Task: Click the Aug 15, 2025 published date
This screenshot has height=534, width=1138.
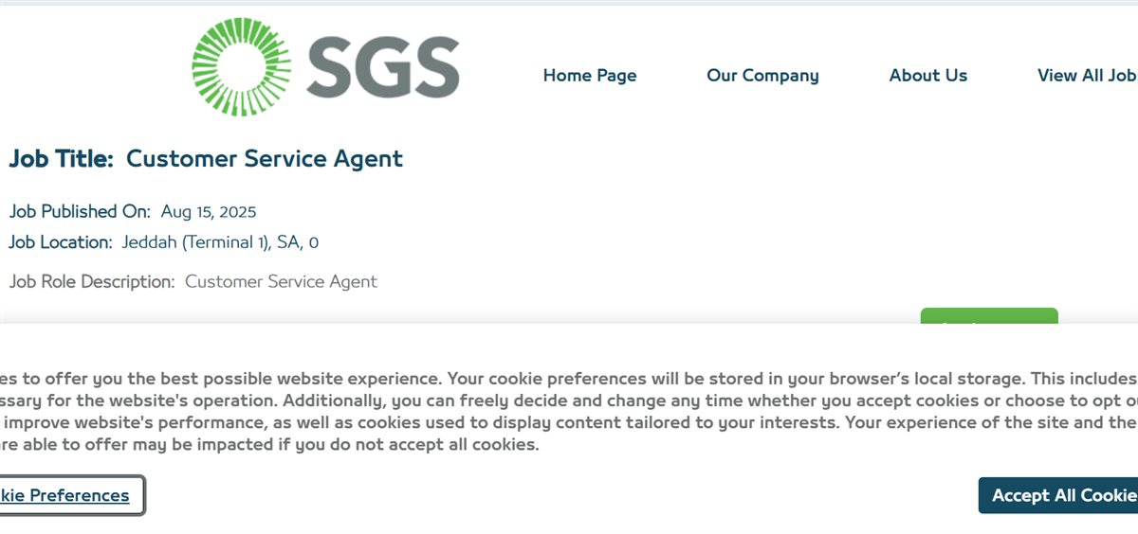Action: 209,211
